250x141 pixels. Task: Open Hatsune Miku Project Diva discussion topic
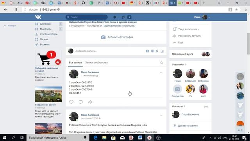click(x=103, y=22)
